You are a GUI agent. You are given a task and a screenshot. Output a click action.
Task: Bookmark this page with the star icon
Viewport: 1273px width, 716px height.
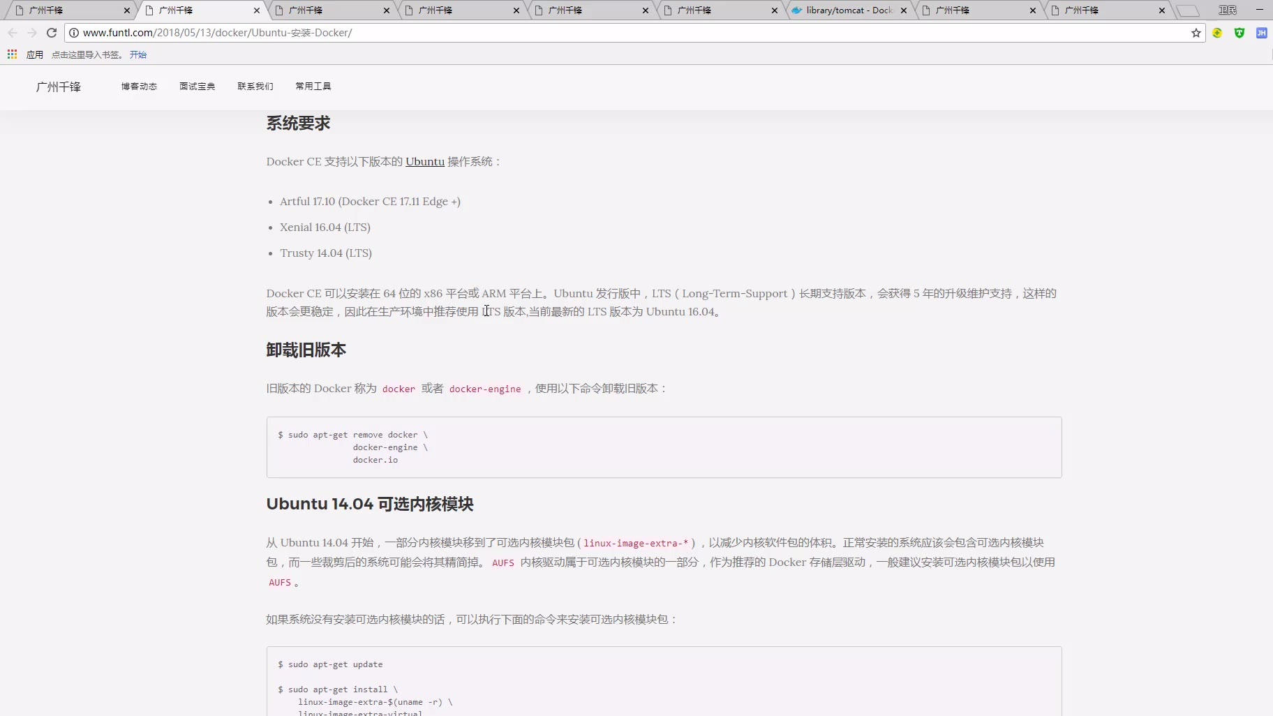click(1196, 33)
